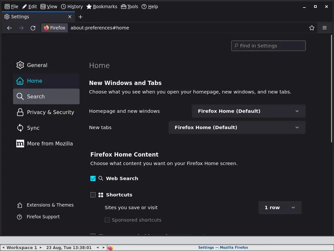Enable the Shortcuts checkbox
The image size is (334, 251).
(x=93, y=195)
